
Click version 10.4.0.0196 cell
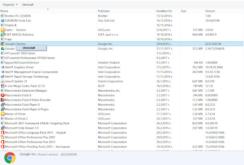212,21
